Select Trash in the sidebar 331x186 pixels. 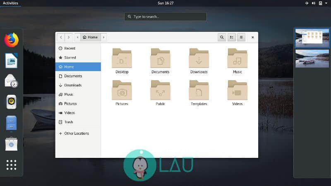tap(69, 122)
